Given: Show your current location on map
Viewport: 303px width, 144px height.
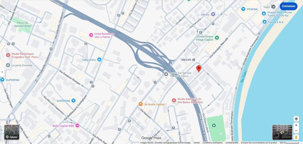Looking at the screenshot, I should (x=296, y=119).
